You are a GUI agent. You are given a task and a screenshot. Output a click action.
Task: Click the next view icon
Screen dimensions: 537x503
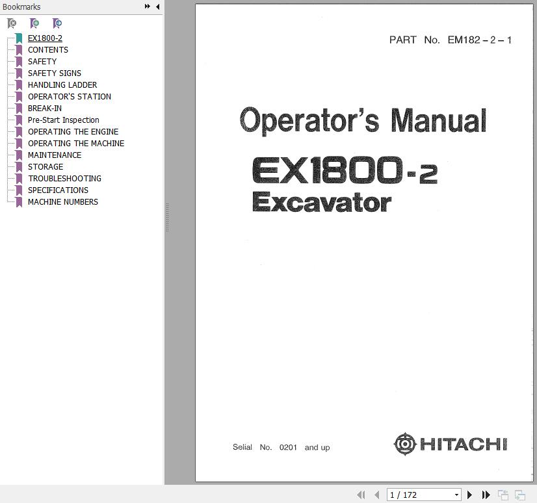coord(520,495)
